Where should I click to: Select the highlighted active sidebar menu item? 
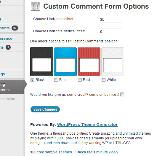pyautogui.click(x=12, y=87)
